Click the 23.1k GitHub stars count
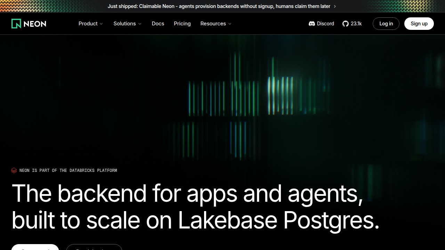Screen dimensions: 445x250 pos(356,24)
